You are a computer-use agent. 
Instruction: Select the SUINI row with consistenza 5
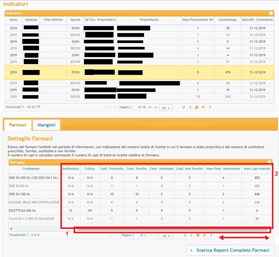(x=139, y=42)
